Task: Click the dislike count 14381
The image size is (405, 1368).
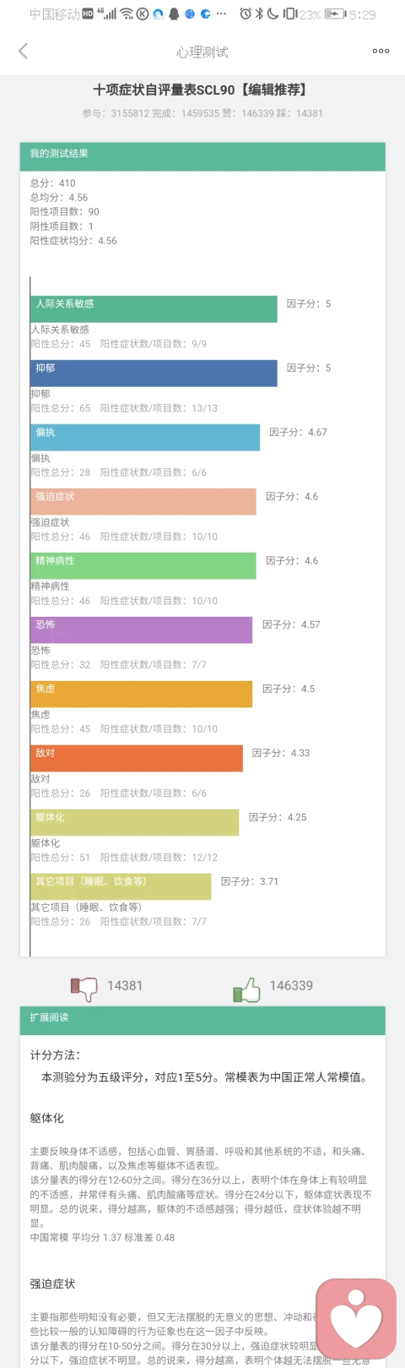Action: [x=125, y=985]
